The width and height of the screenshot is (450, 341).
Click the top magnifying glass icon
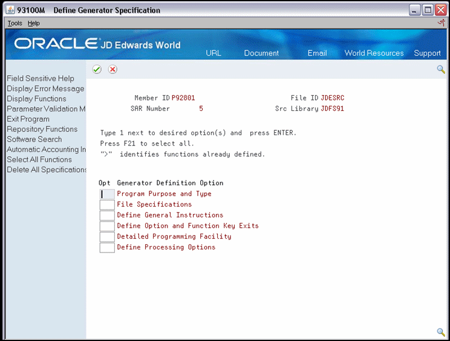coord(441,69)
